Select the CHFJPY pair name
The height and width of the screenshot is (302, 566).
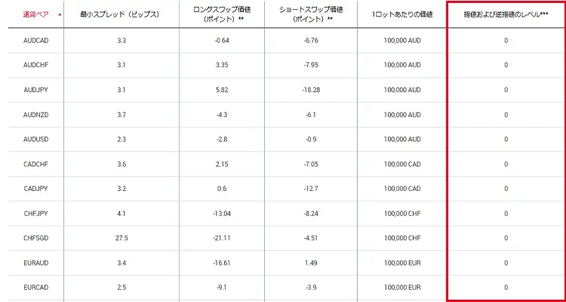(35, 214)
